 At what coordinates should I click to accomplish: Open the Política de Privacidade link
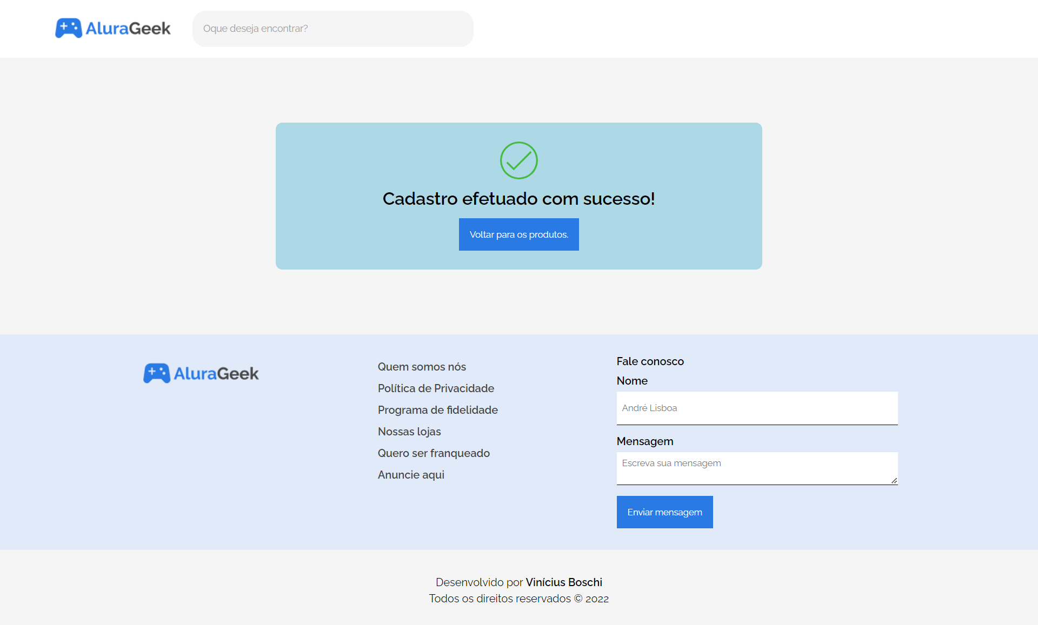[435, 388]
